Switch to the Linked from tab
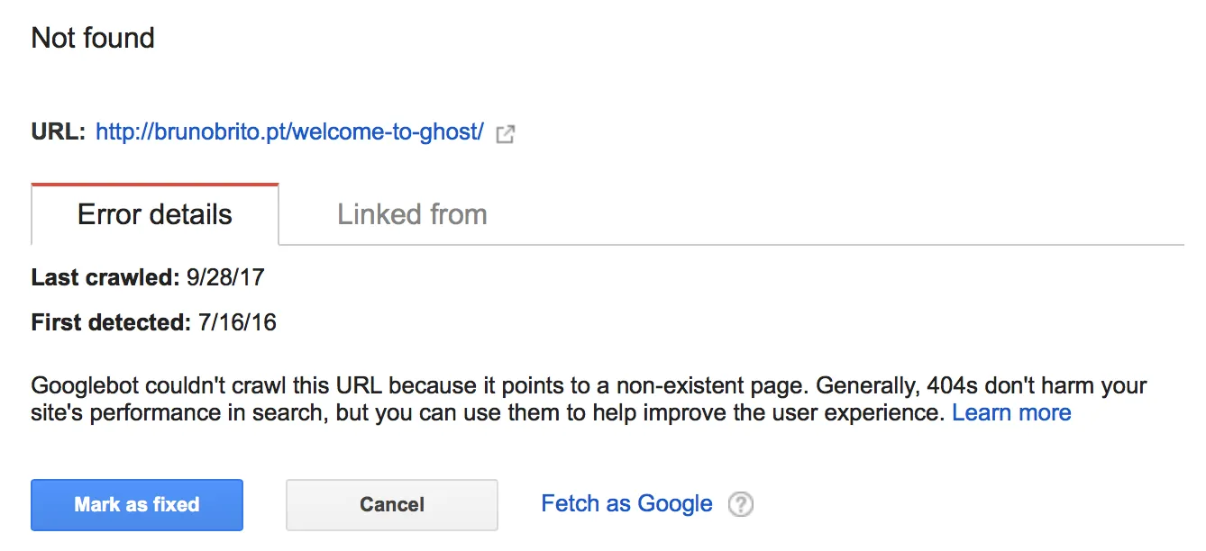This screenshot has height=551, width=1206. click(412, 214)
